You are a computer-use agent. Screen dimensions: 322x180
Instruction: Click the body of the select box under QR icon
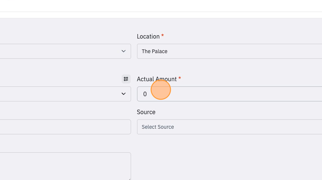[x=65, y=94]
